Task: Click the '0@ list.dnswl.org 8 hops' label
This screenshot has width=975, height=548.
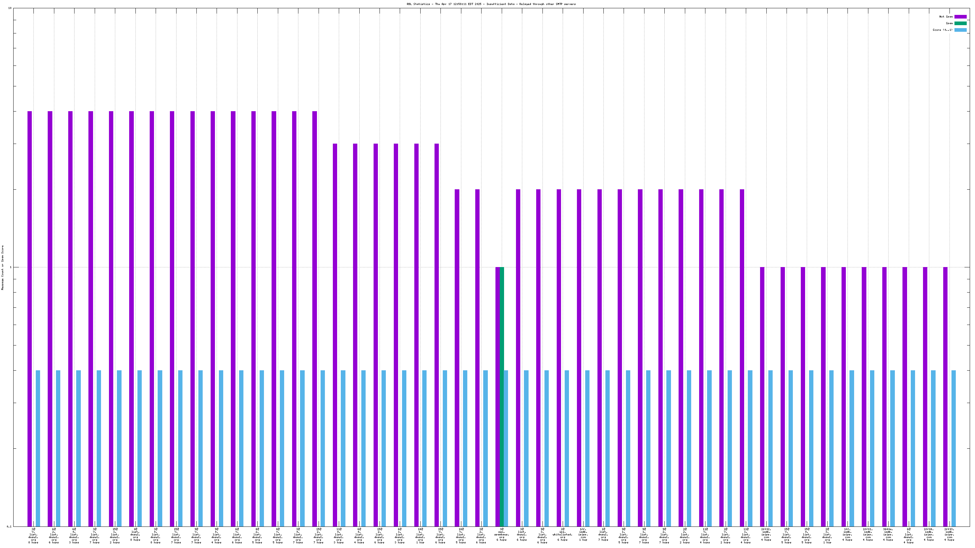Action: (135, 535)
